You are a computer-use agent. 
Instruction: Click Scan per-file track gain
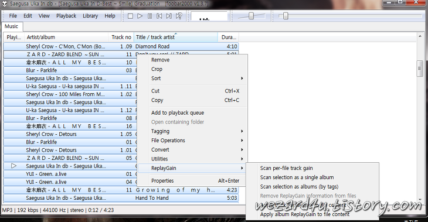(x=312, y=168)
